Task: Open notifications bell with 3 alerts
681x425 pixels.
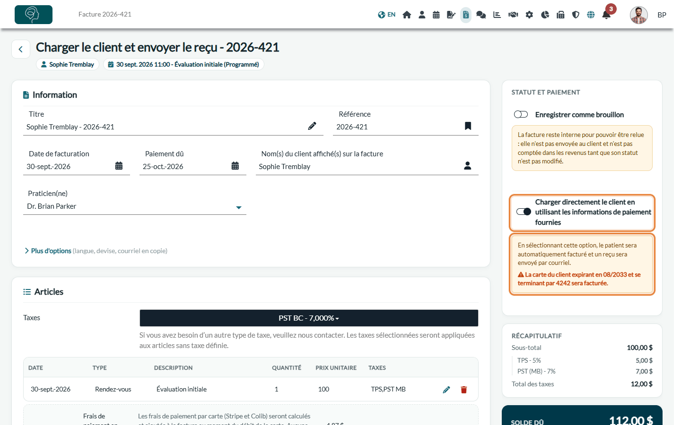Action: click(607, 15)
